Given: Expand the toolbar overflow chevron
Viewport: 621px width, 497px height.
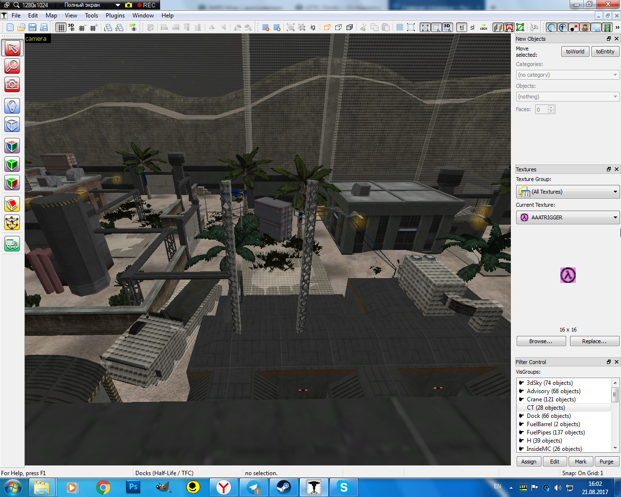Looking at the screenshot, I should 617,27.
